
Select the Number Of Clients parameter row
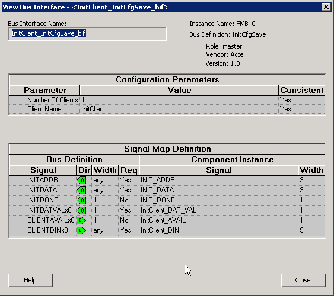167,100
